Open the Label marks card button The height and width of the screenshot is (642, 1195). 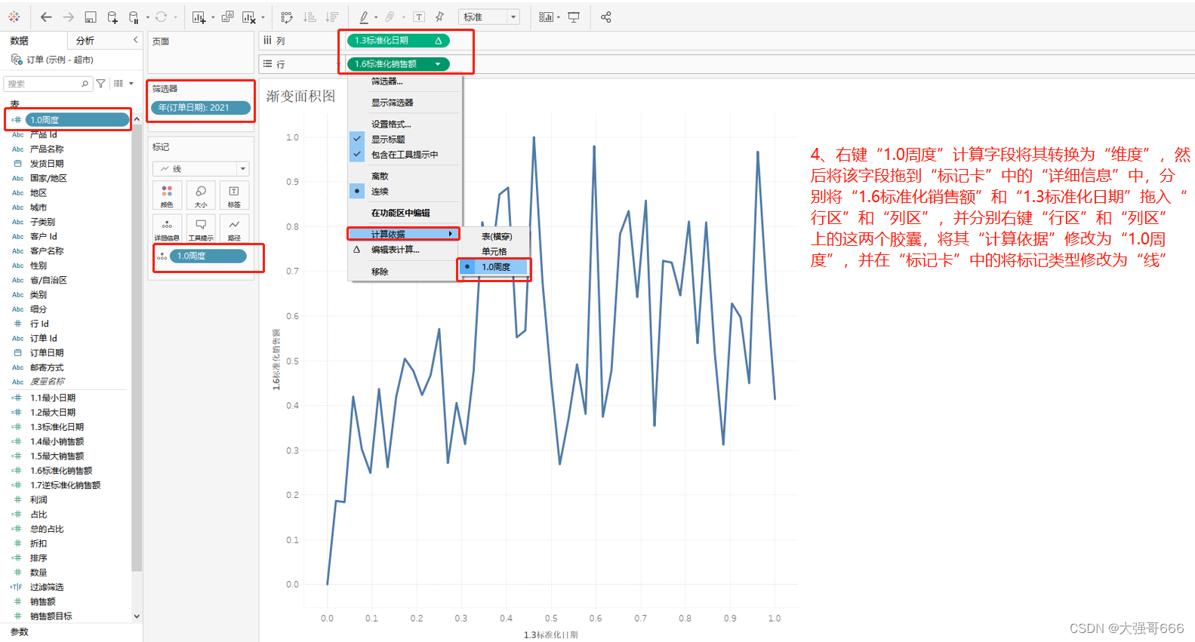pos(234,195)
